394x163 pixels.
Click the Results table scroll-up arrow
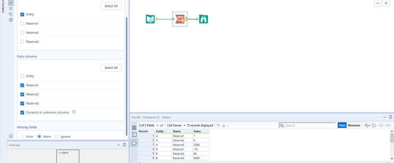coord(392,131)
